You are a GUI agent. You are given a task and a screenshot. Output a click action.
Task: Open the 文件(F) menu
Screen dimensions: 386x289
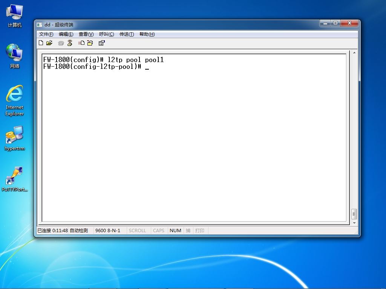(x=46, y=34)
